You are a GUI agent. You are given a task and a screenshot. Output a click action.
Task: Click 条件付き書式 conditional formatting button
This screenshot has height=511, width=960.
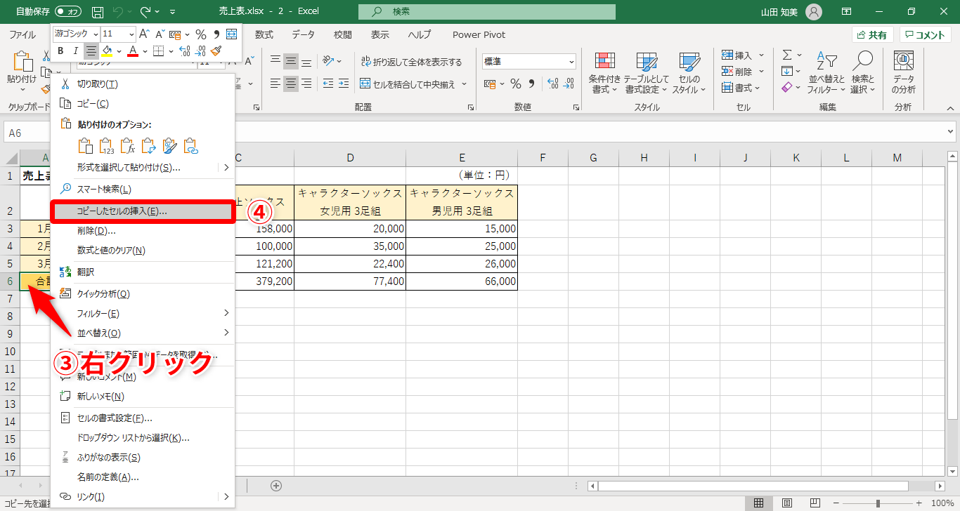pos(604,73)
